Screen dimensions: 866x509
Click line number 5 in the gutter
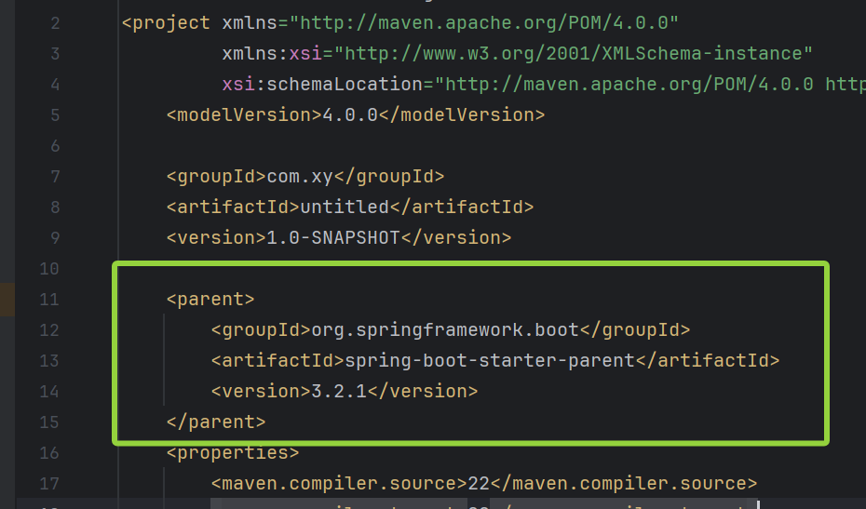coord(54,115)
